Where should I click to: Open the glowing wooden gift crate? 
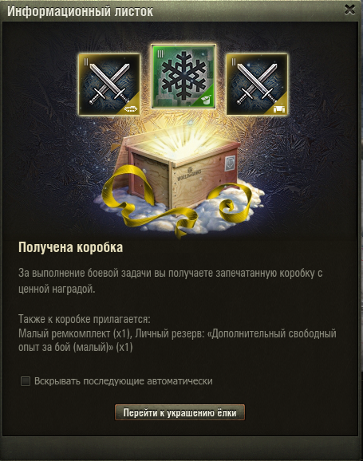180,171
